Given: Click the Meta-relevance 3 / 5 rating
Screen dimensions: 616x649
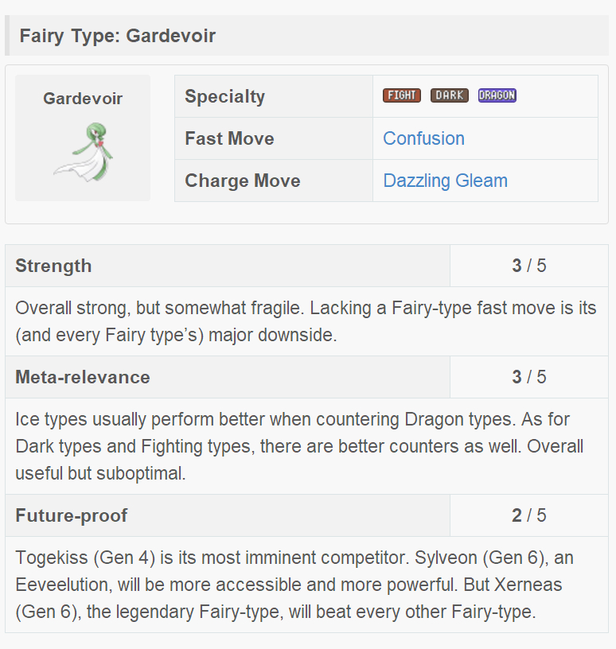Looking at the screenshot, I should pos(529,377).
